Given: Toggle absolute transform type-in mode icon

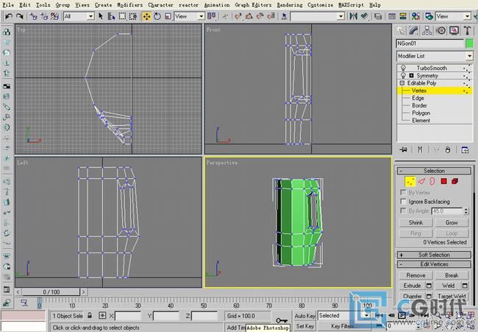Looking at the screenshot, I should coord(102,316).
